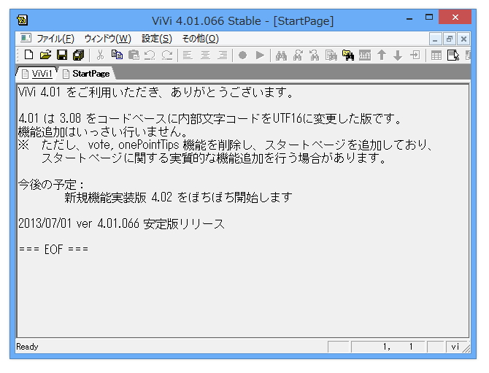489x373 pixels.
Task: Close the inner StartPage document window
Action: (x=463, y=39)
